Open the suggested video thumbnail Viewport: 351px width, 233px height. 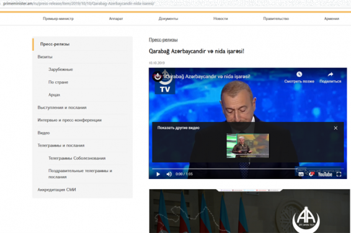[248, 146]
